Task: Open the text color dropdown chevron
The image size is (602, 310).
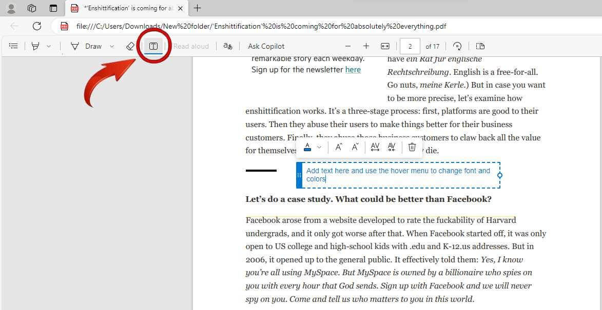Action: click(x=319, y=148)
